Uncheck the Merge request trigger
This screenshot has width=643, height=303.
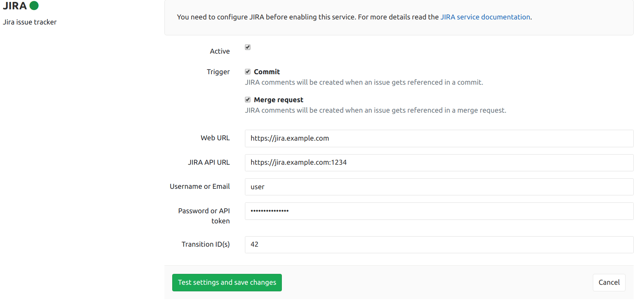click(x=248, y=99)
